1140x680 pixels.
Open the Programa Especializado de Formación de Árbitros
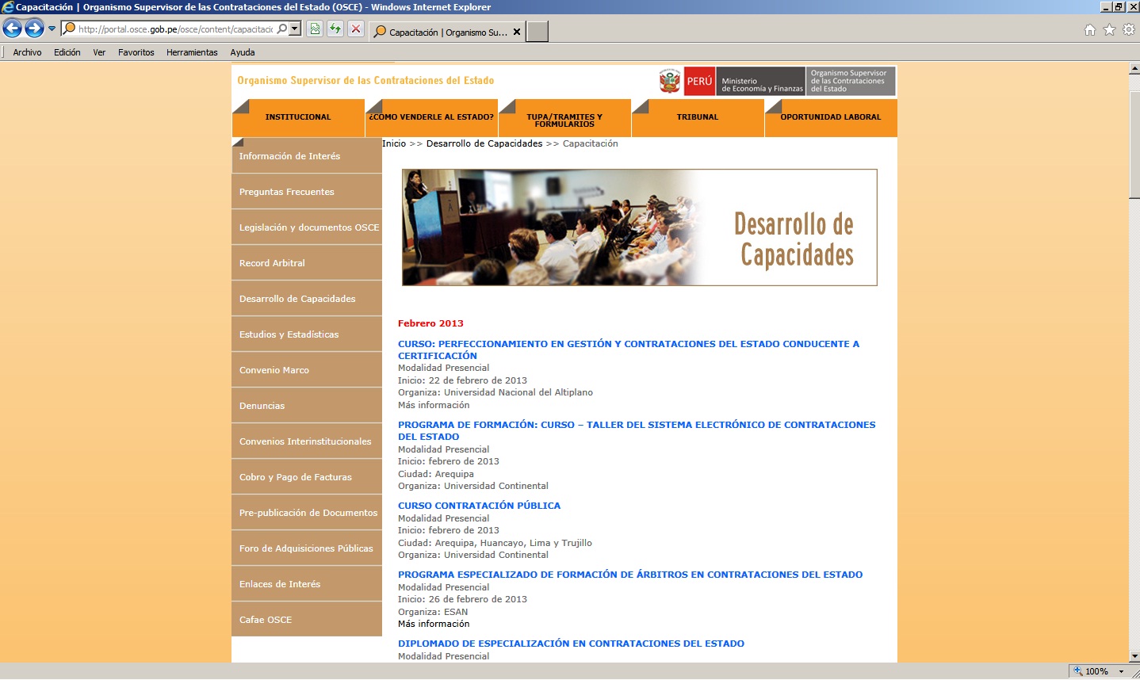(x=630, y=575)
